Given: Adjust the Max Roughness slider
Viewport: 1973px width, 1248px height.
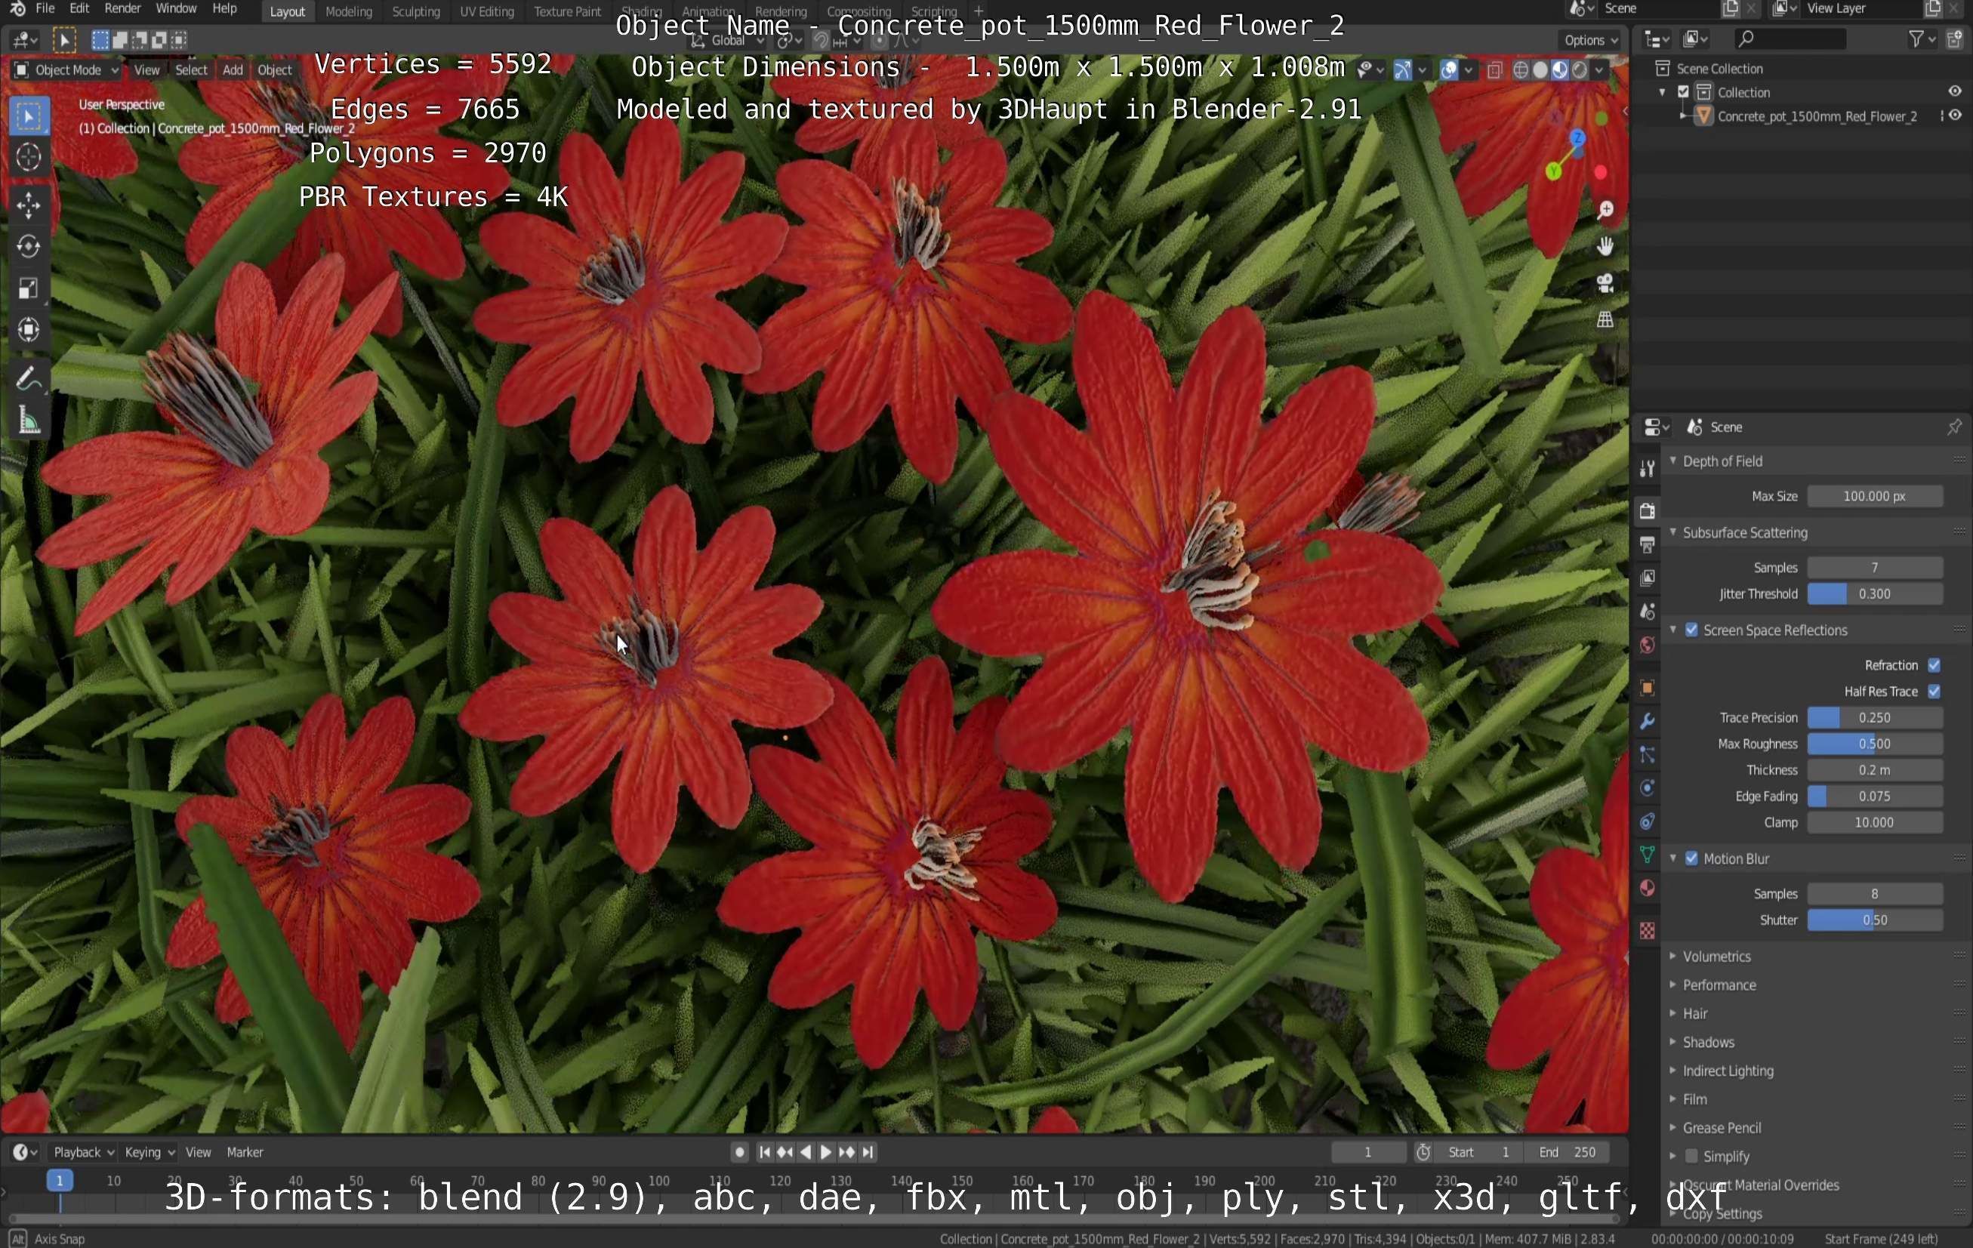Looking at the screenshot, I should tap(1875, 744).
